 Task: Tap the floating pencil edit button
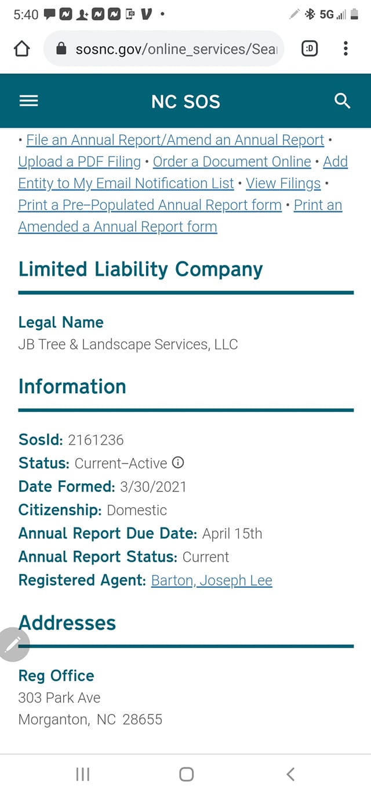pos(13,644)
